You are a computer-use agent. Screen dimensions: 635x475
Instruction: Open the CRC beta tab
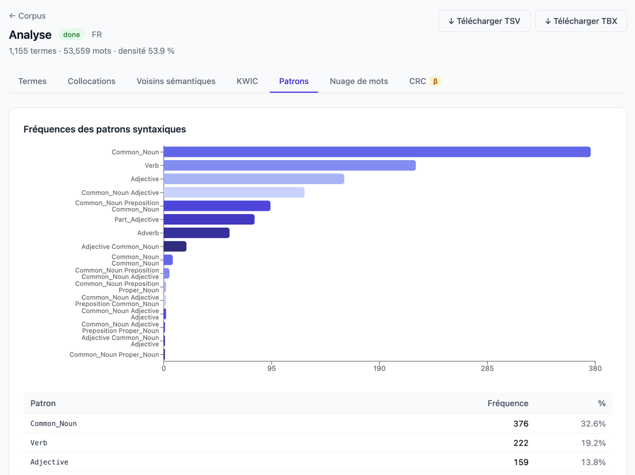pyautogui.click(x=425, y=81)
